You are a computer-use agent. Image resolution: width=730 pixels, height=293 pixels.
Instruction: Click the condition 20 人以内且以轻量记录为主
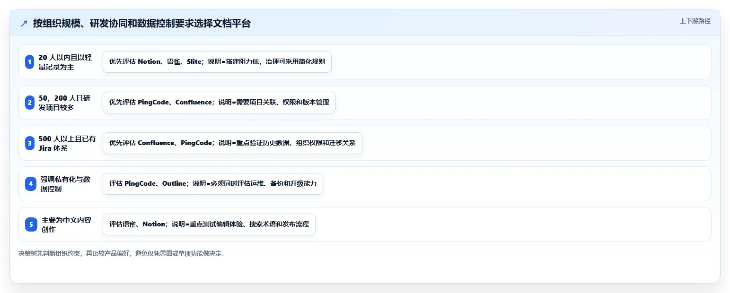pos(65,62)
